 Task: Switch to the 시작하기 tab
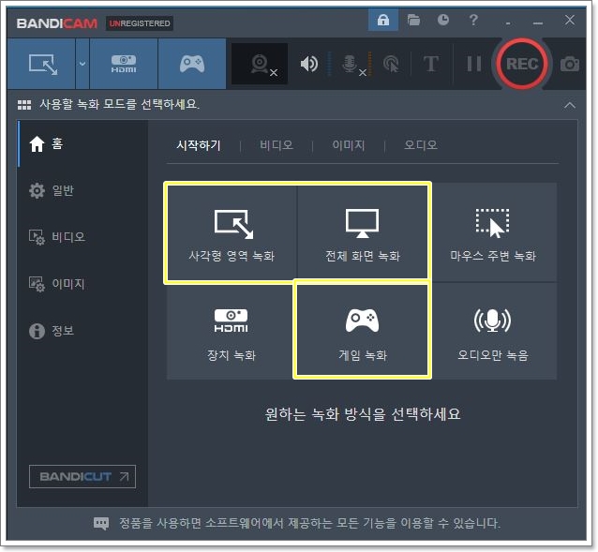point(199,145)
